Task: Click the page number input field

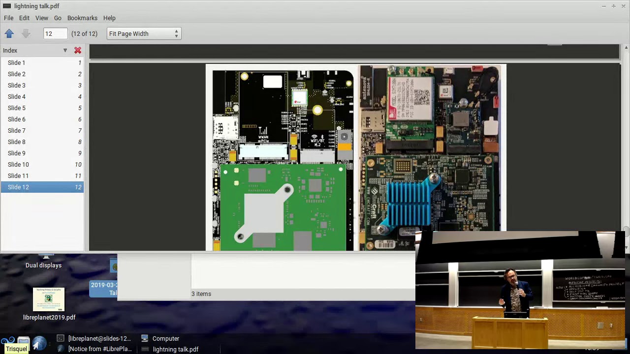Action: coord(55,33)
